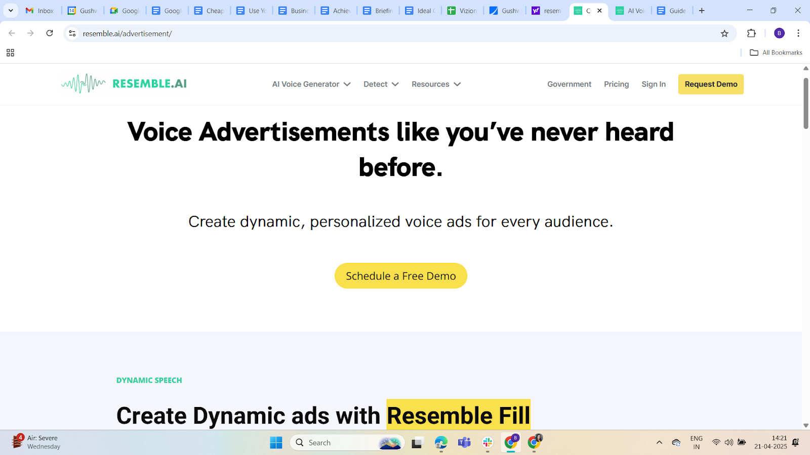Switch to the Guide document tab
The height and width of the screenshot is (455, 810).
[x=672, y=11]
